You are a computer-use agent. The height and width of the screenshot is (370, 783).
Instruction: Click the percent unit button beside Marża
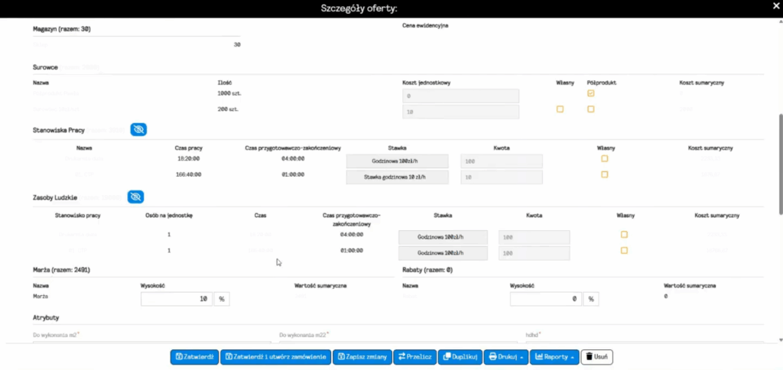click(x=222, y=299)
